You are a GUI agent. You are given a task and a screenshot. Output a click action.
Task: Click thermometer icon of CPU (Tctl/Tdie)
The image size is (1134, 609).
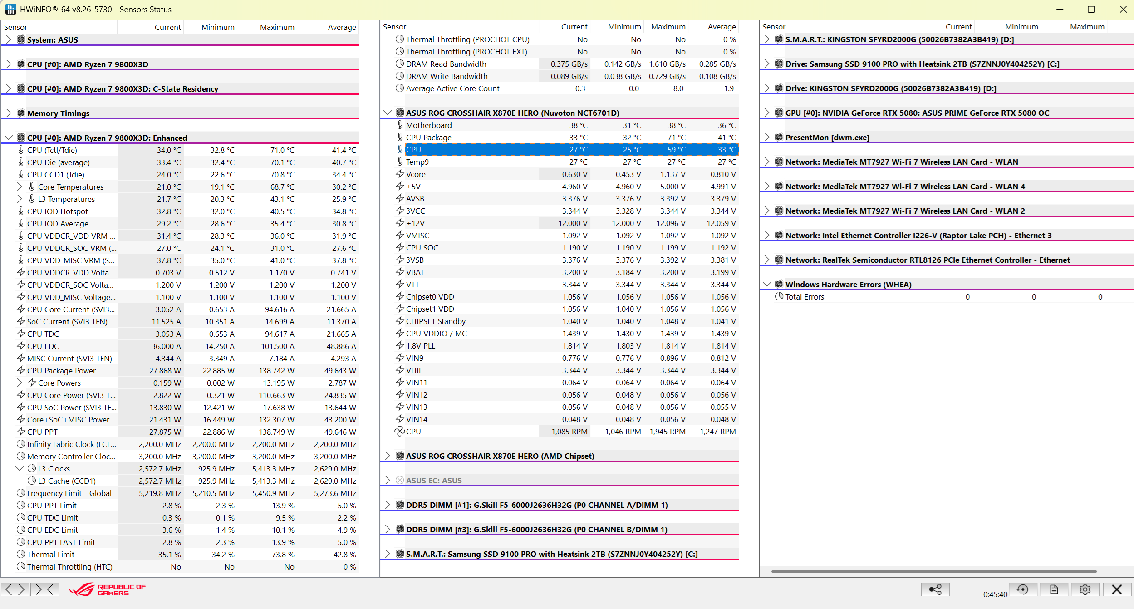tap(21, 150)
